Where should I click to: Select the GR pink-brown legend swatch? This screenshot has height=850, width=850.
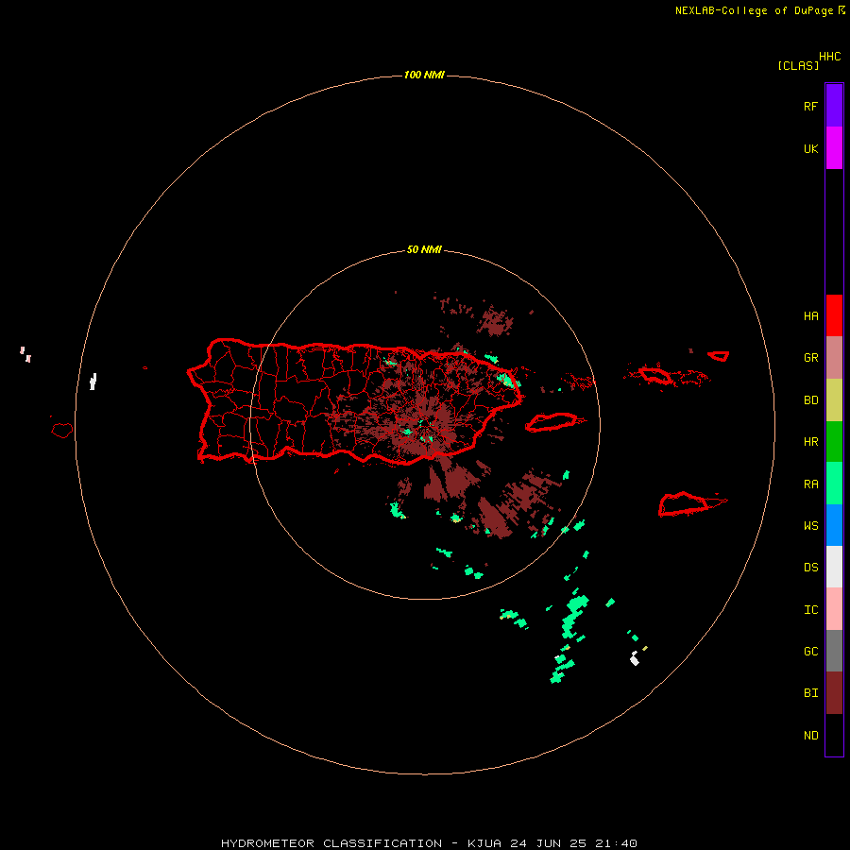[x=834, y=358]
